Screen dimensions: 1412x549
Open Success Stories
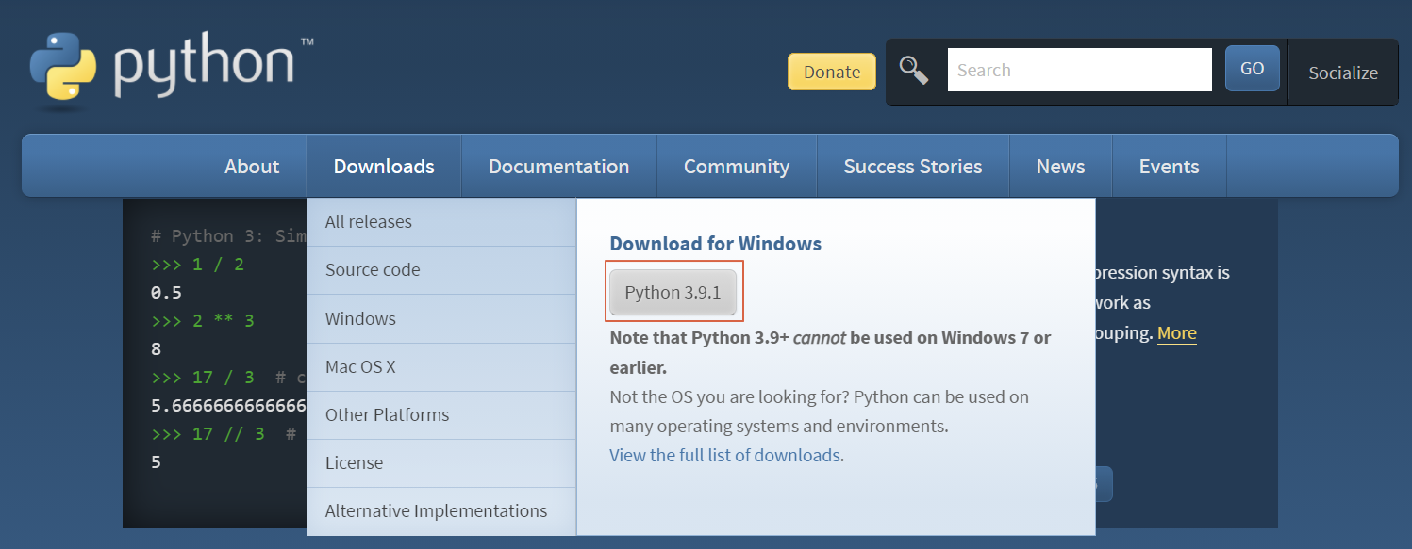[912, 166]
